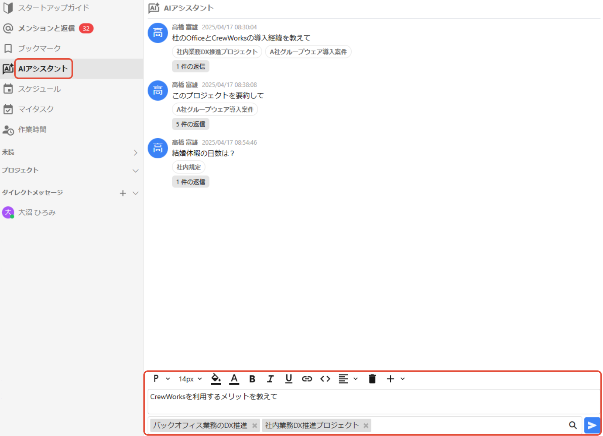Click in the message text input area
The width and height of the screenshot is (603, 436).
[374, 402]
